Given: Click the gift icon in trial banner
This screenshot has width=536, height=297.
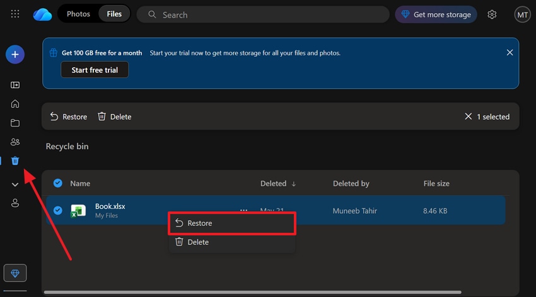Looking at the screenshot, I should pyautogui.click(x=54, y=53).
